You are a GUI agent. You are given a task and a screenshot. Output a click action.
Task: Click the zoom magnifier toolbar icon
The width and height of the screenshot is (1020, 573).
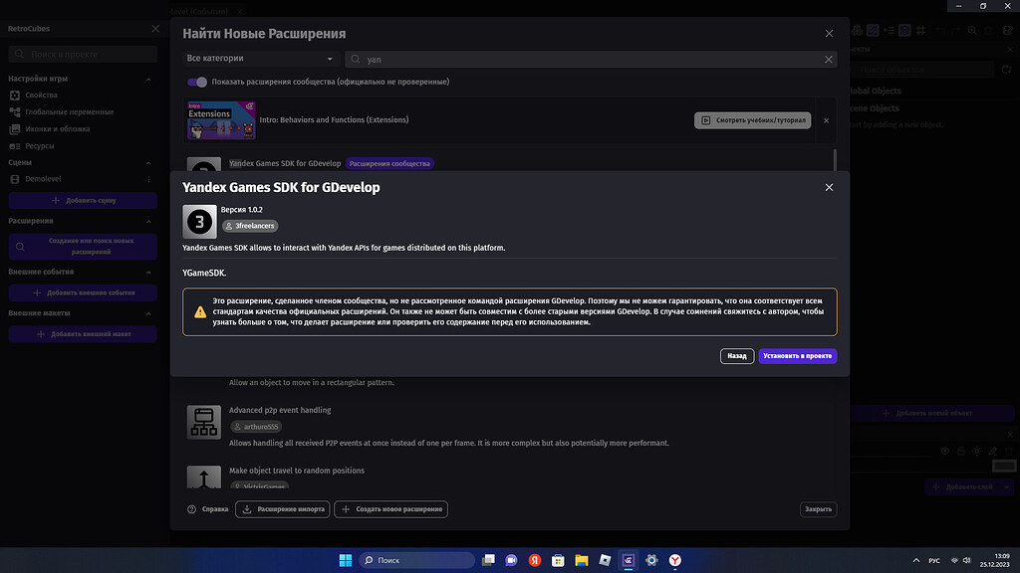click(972, 30)
